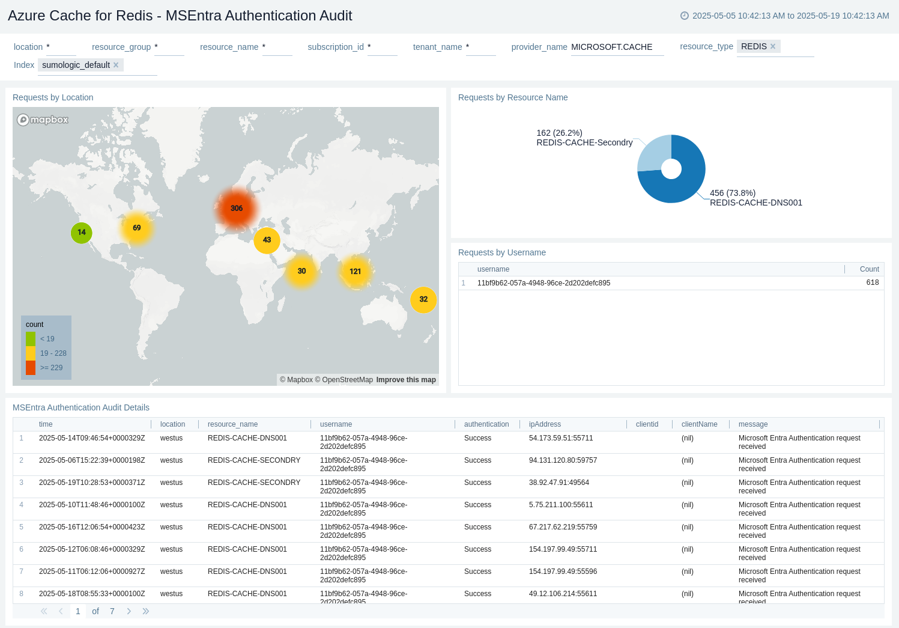Screen dimensions: 899x628
Task: Click the location filter field
Action: 61,47
